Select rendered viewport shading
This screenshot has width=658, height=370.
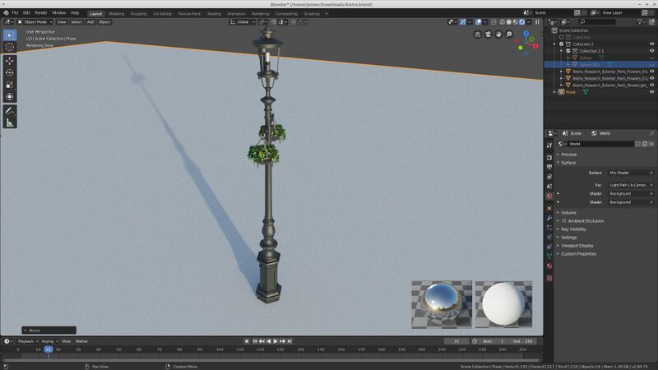(521, 22)
